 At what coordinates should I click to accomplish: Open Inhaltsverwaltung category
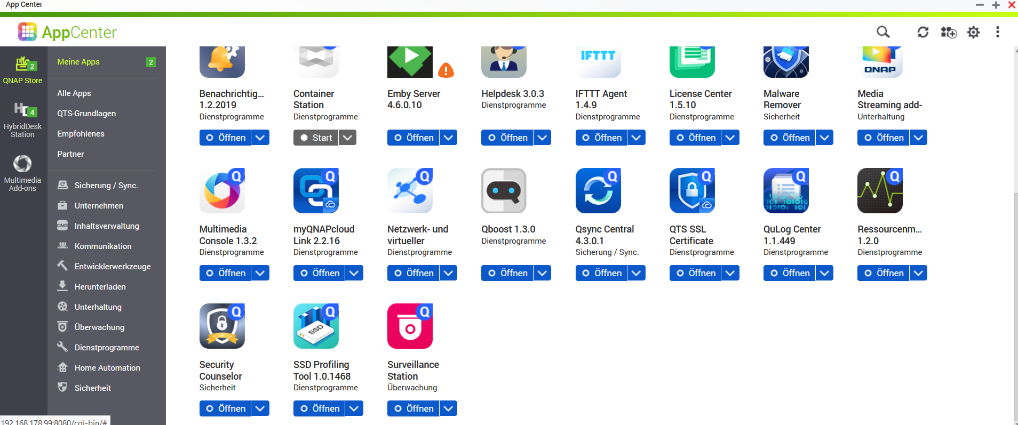coord(107,226)
